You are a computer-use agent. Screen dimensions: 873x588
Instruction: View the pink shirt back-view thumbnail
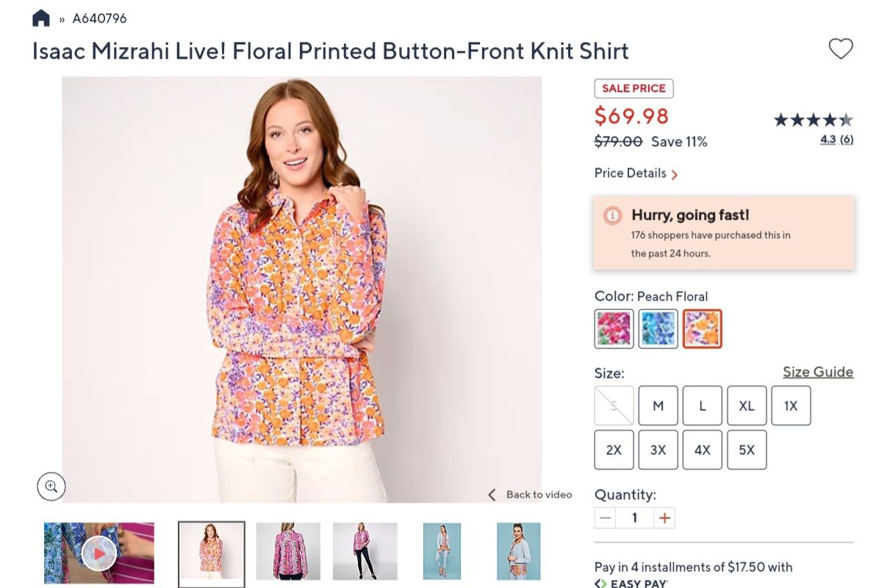pos(288,551)
